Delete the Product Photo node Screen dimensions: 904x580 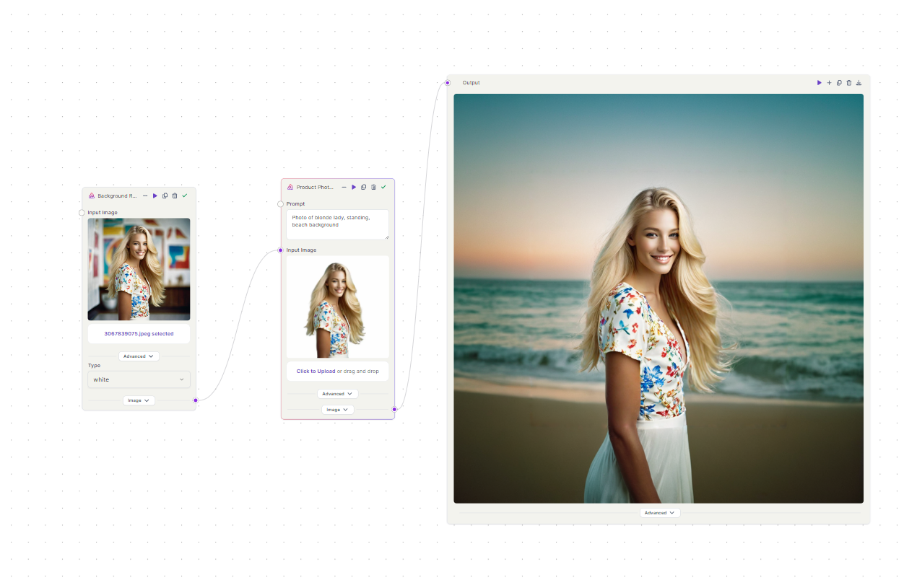(373, 187)
